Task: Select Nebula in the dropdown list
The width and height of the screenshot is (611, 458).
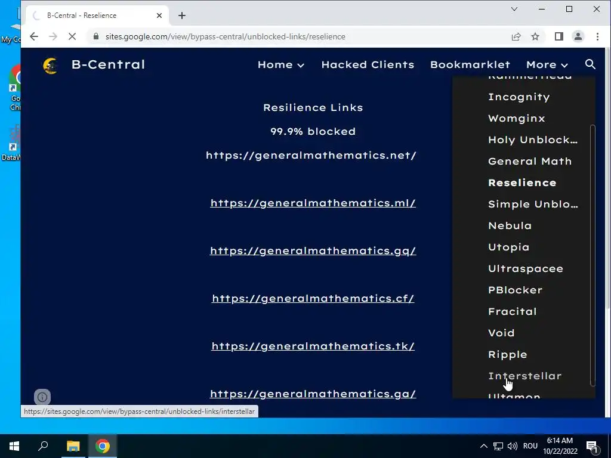Action: tap(510, 225)
